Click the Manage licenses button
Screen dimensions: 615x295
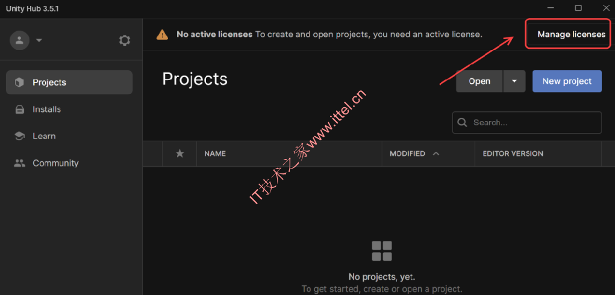click(571, 34)
